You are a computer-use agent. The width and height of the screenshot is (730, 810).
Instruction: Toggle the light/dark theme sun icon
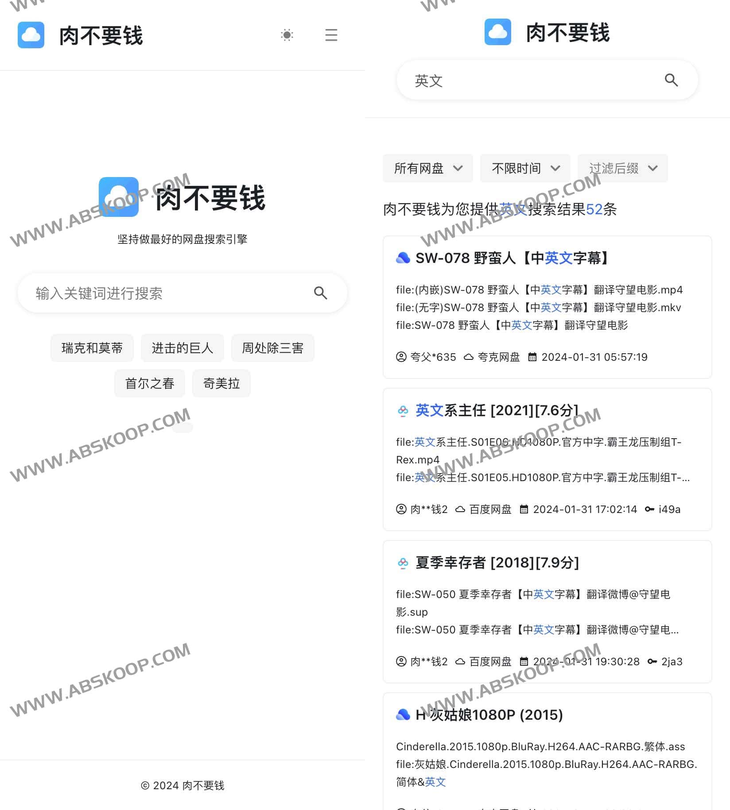287,35
